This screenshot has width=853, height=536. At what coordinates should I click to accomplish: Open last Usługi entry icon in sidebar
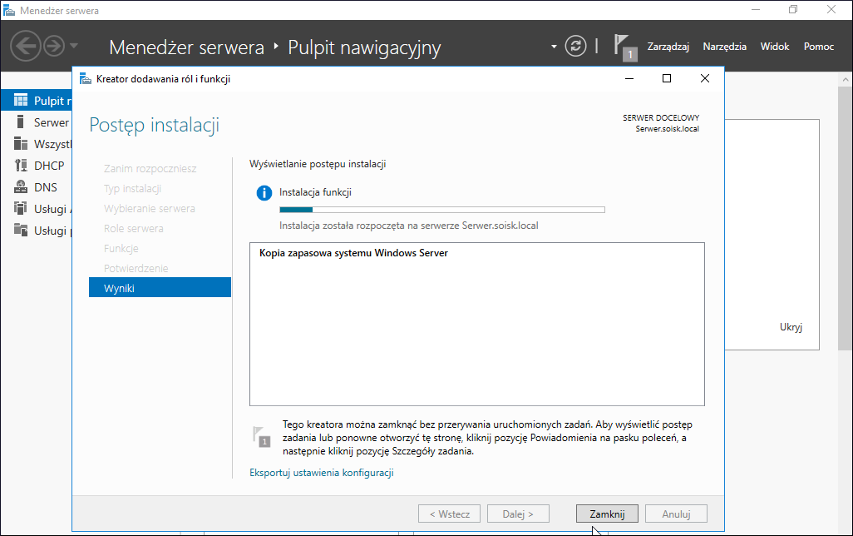click(x=21, y=231)
